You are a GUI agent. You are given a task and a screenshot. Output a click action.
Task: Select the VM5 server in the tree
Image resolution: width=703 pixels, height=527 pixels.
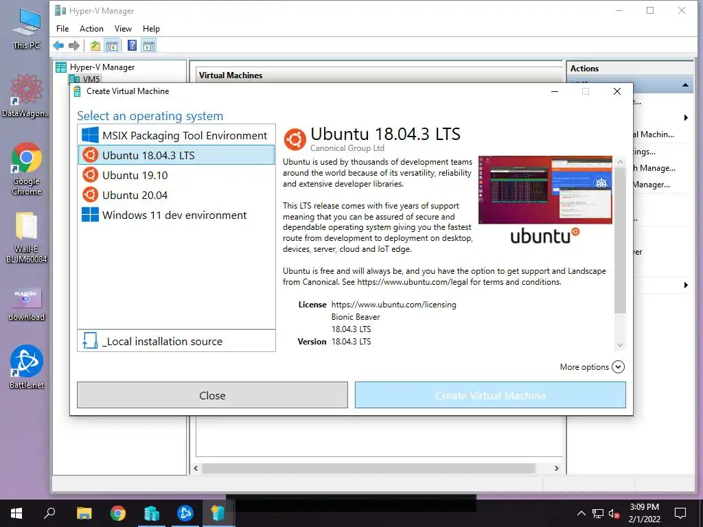click(x=91, y=79)
